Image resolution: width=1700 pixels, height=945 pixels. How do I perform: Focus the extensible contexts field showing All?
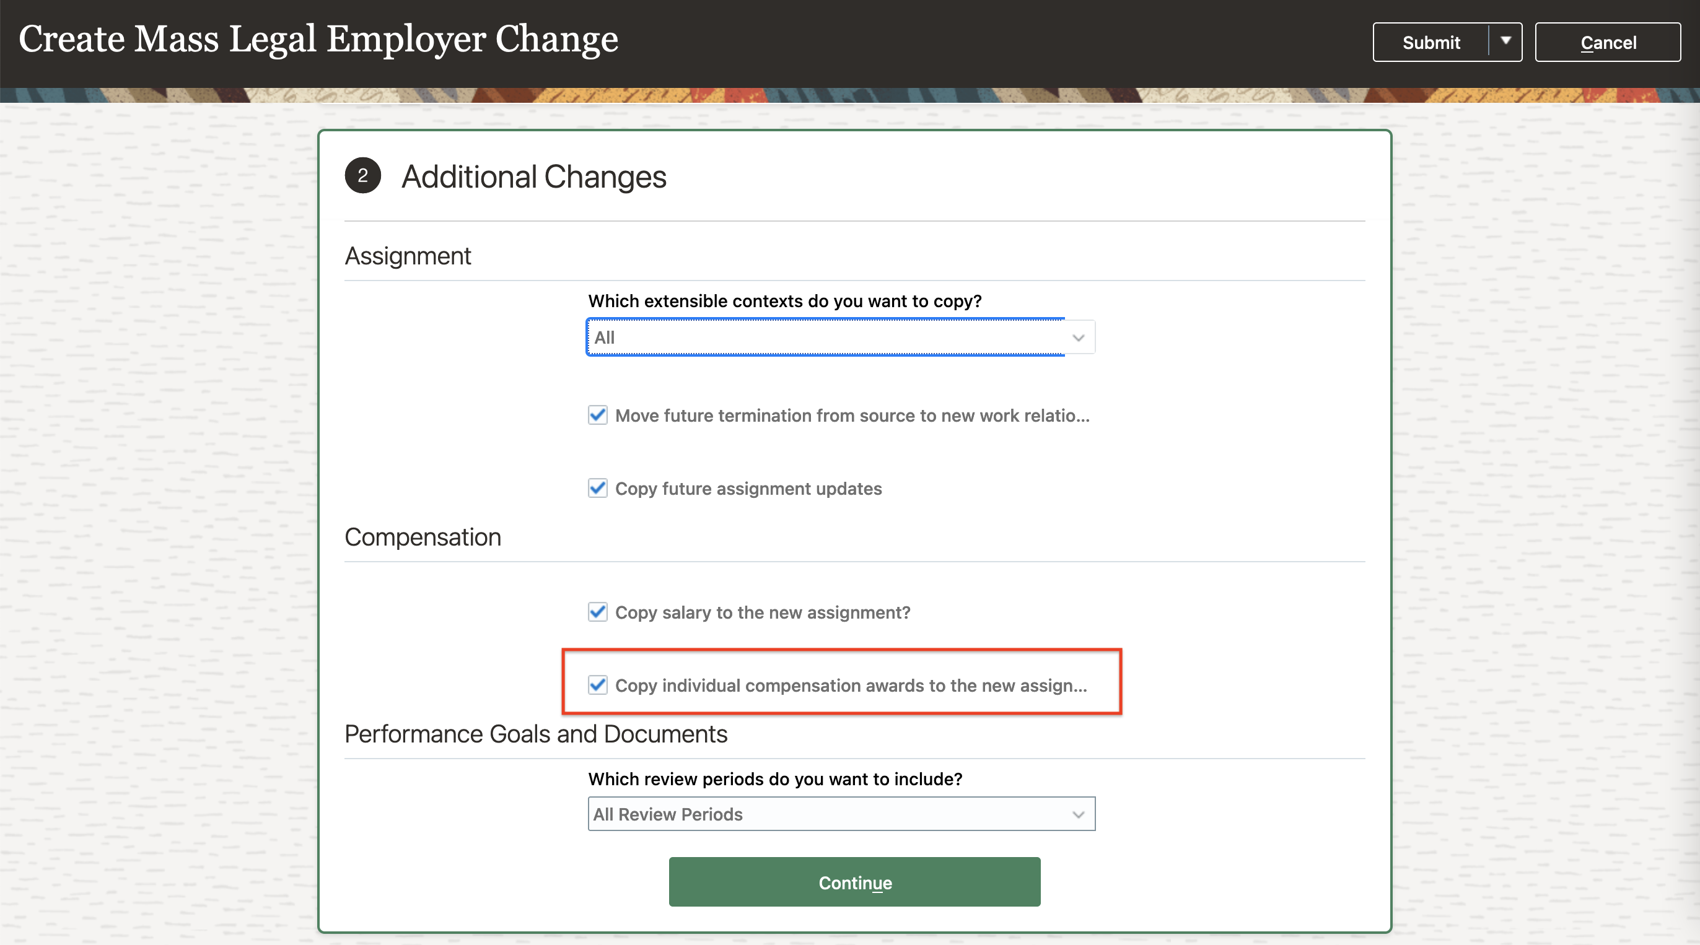tap(825, 337)
